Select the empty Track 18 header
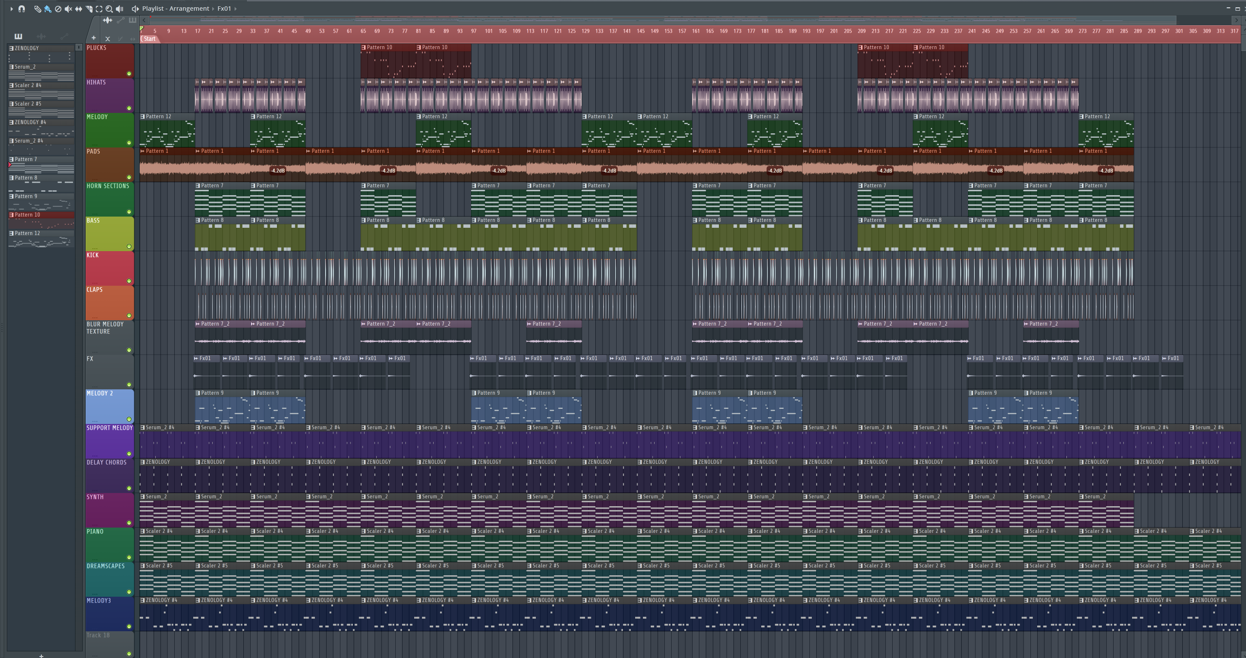 tap(110, 644)
